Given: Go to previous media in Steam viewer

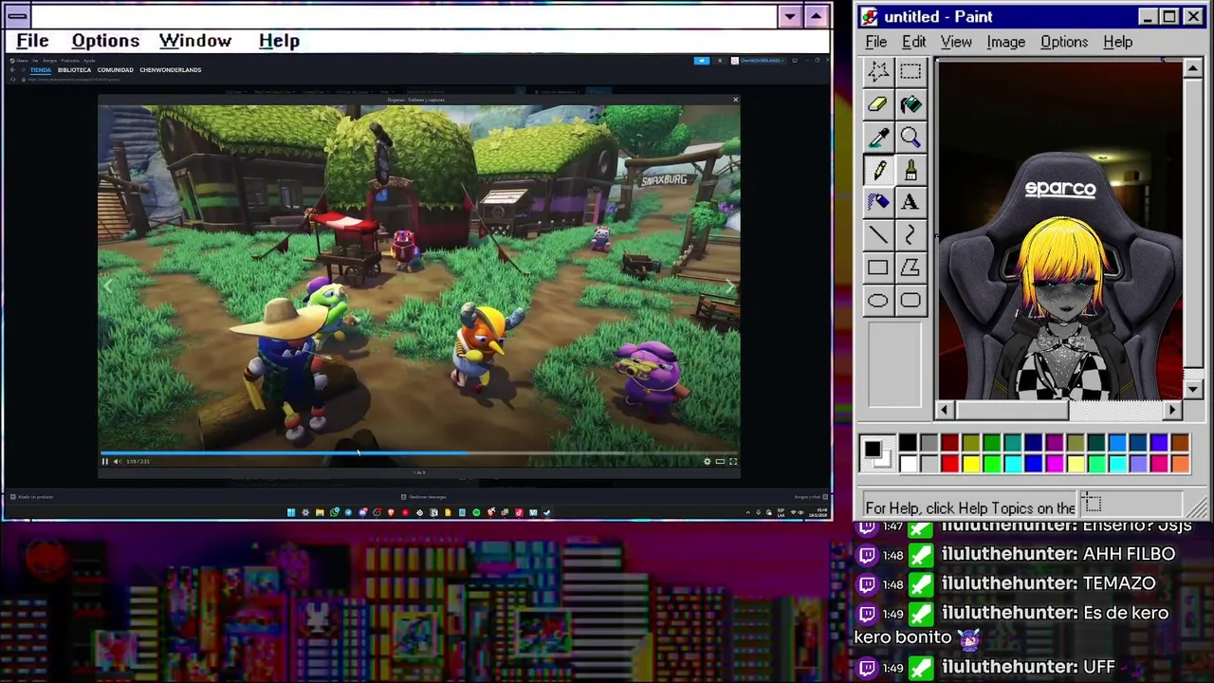Looking at the screenshot, I should [x=107, y=285].
